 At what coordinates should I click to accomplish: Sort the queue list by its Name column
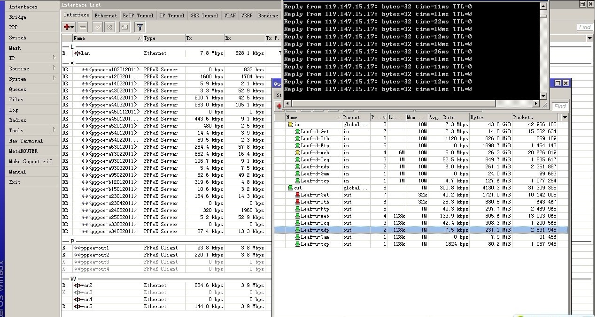click(x=313, y=118)
